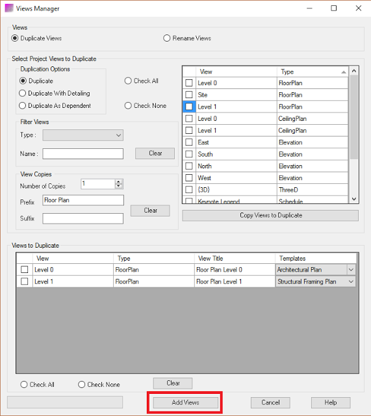Click Copy Views to Duplicate button

coord(270,215)
